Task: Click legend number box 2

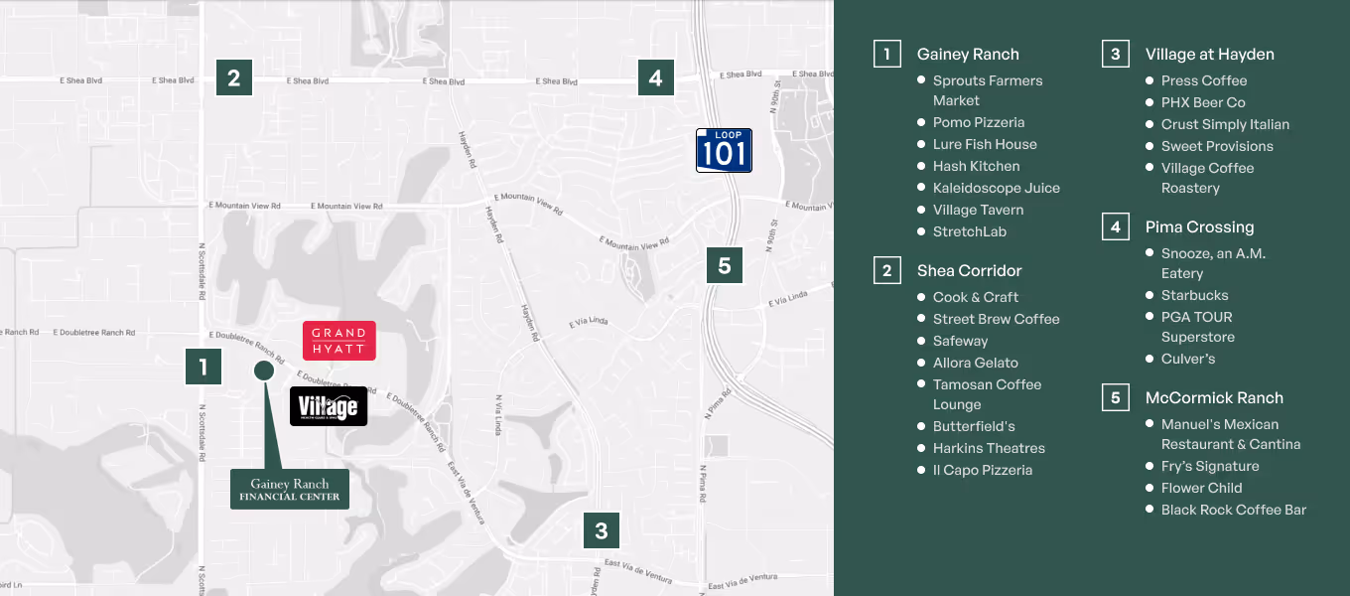Action: [x=887, y=270]
